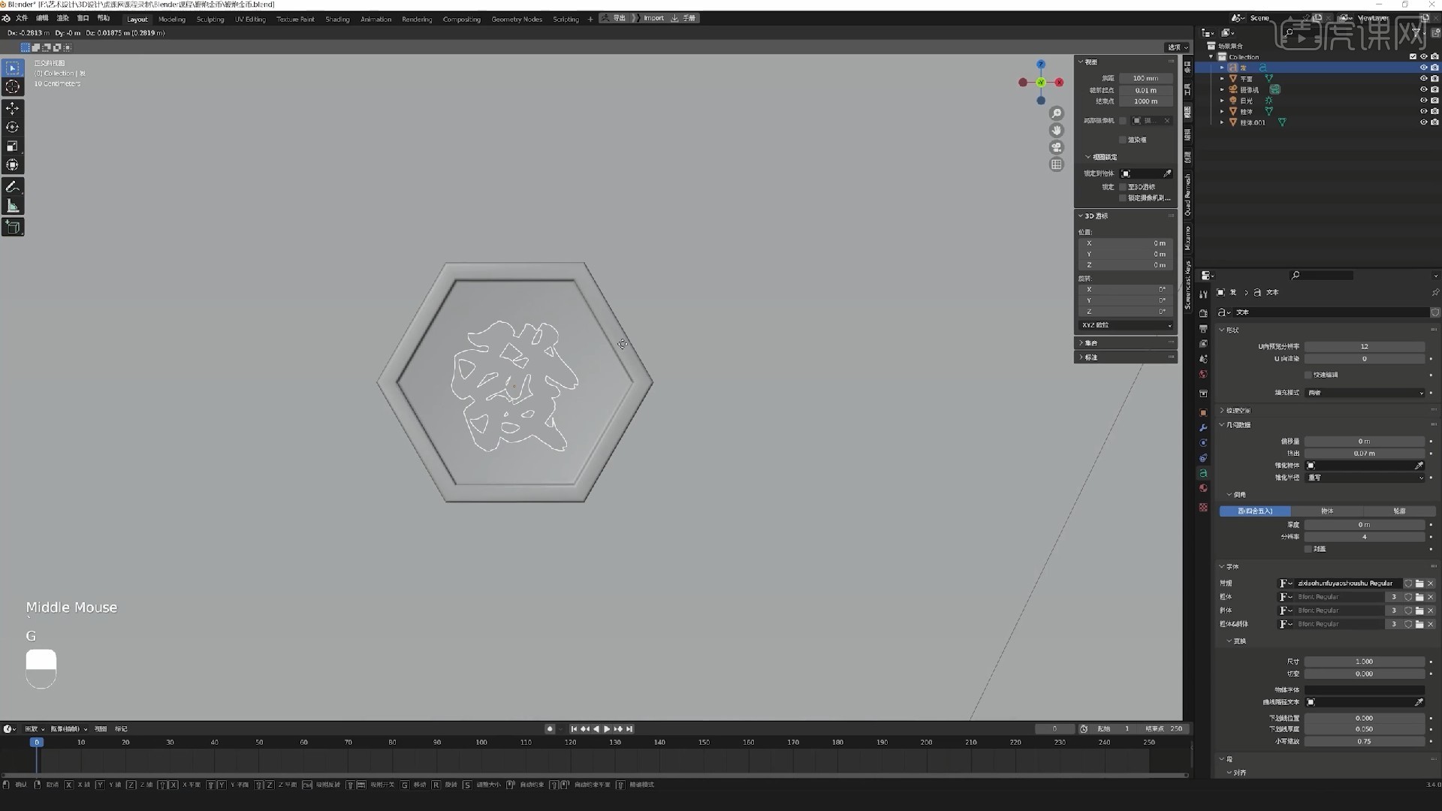Viewport: 1442px width, 811px height.
Task: Click the viewport pan hand icon
Action: pos(1057,131)
